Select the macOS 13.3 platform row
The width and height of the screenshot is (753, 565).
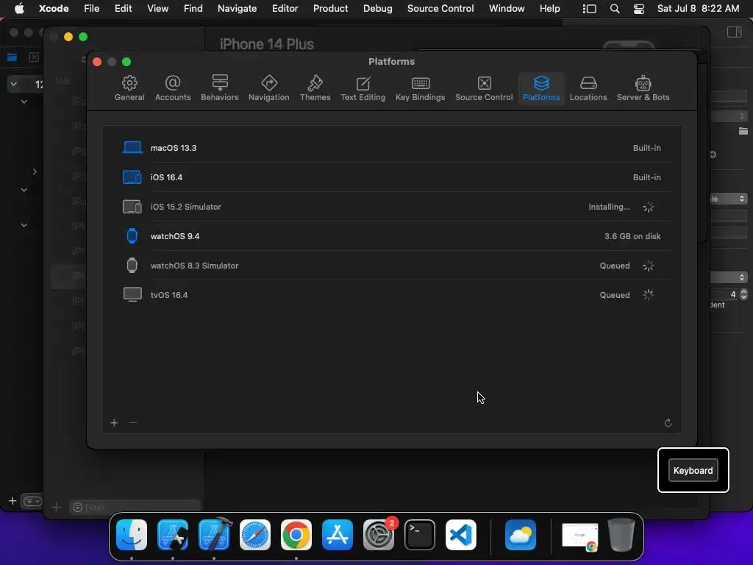[391, 148]
